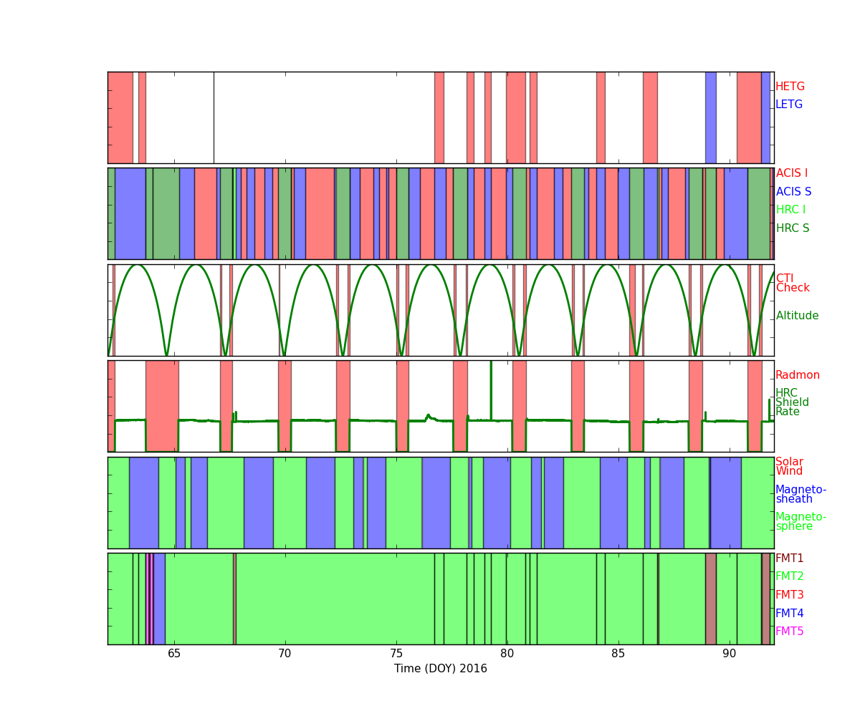Click the 75 tick on time axis
Viewport: 860px width, 716px height.
coord(396,654)
